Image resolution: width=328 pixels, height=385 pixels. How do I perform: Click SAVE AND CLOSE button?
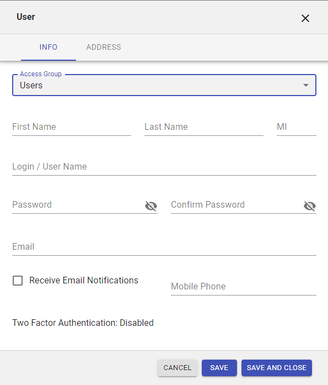coord(277,368)
